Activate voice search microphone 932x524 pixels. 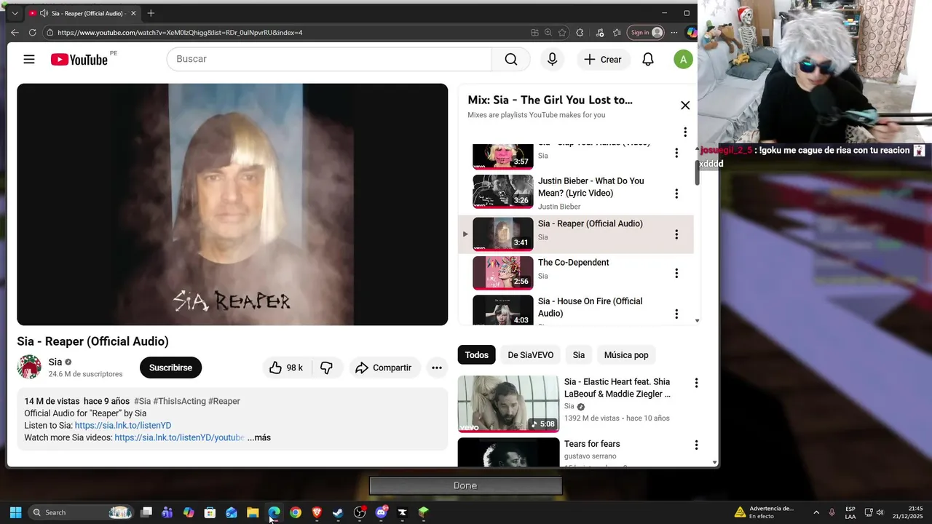pyautogui.click(x=552, y=60)
